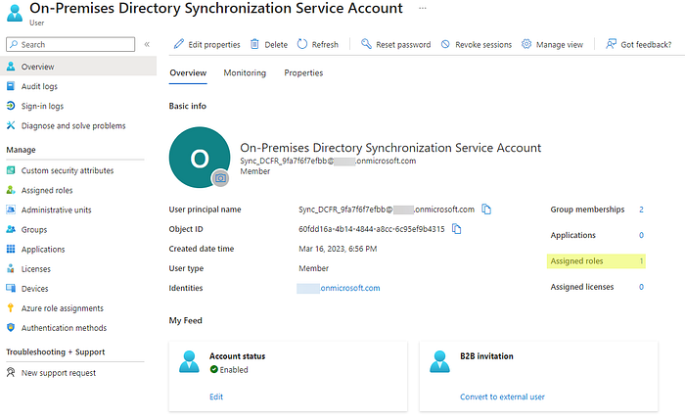Viewport: 685px width, 420px height.
Task: Collapse the sidebar with double chevron
Action: click(x=147, y=44)
